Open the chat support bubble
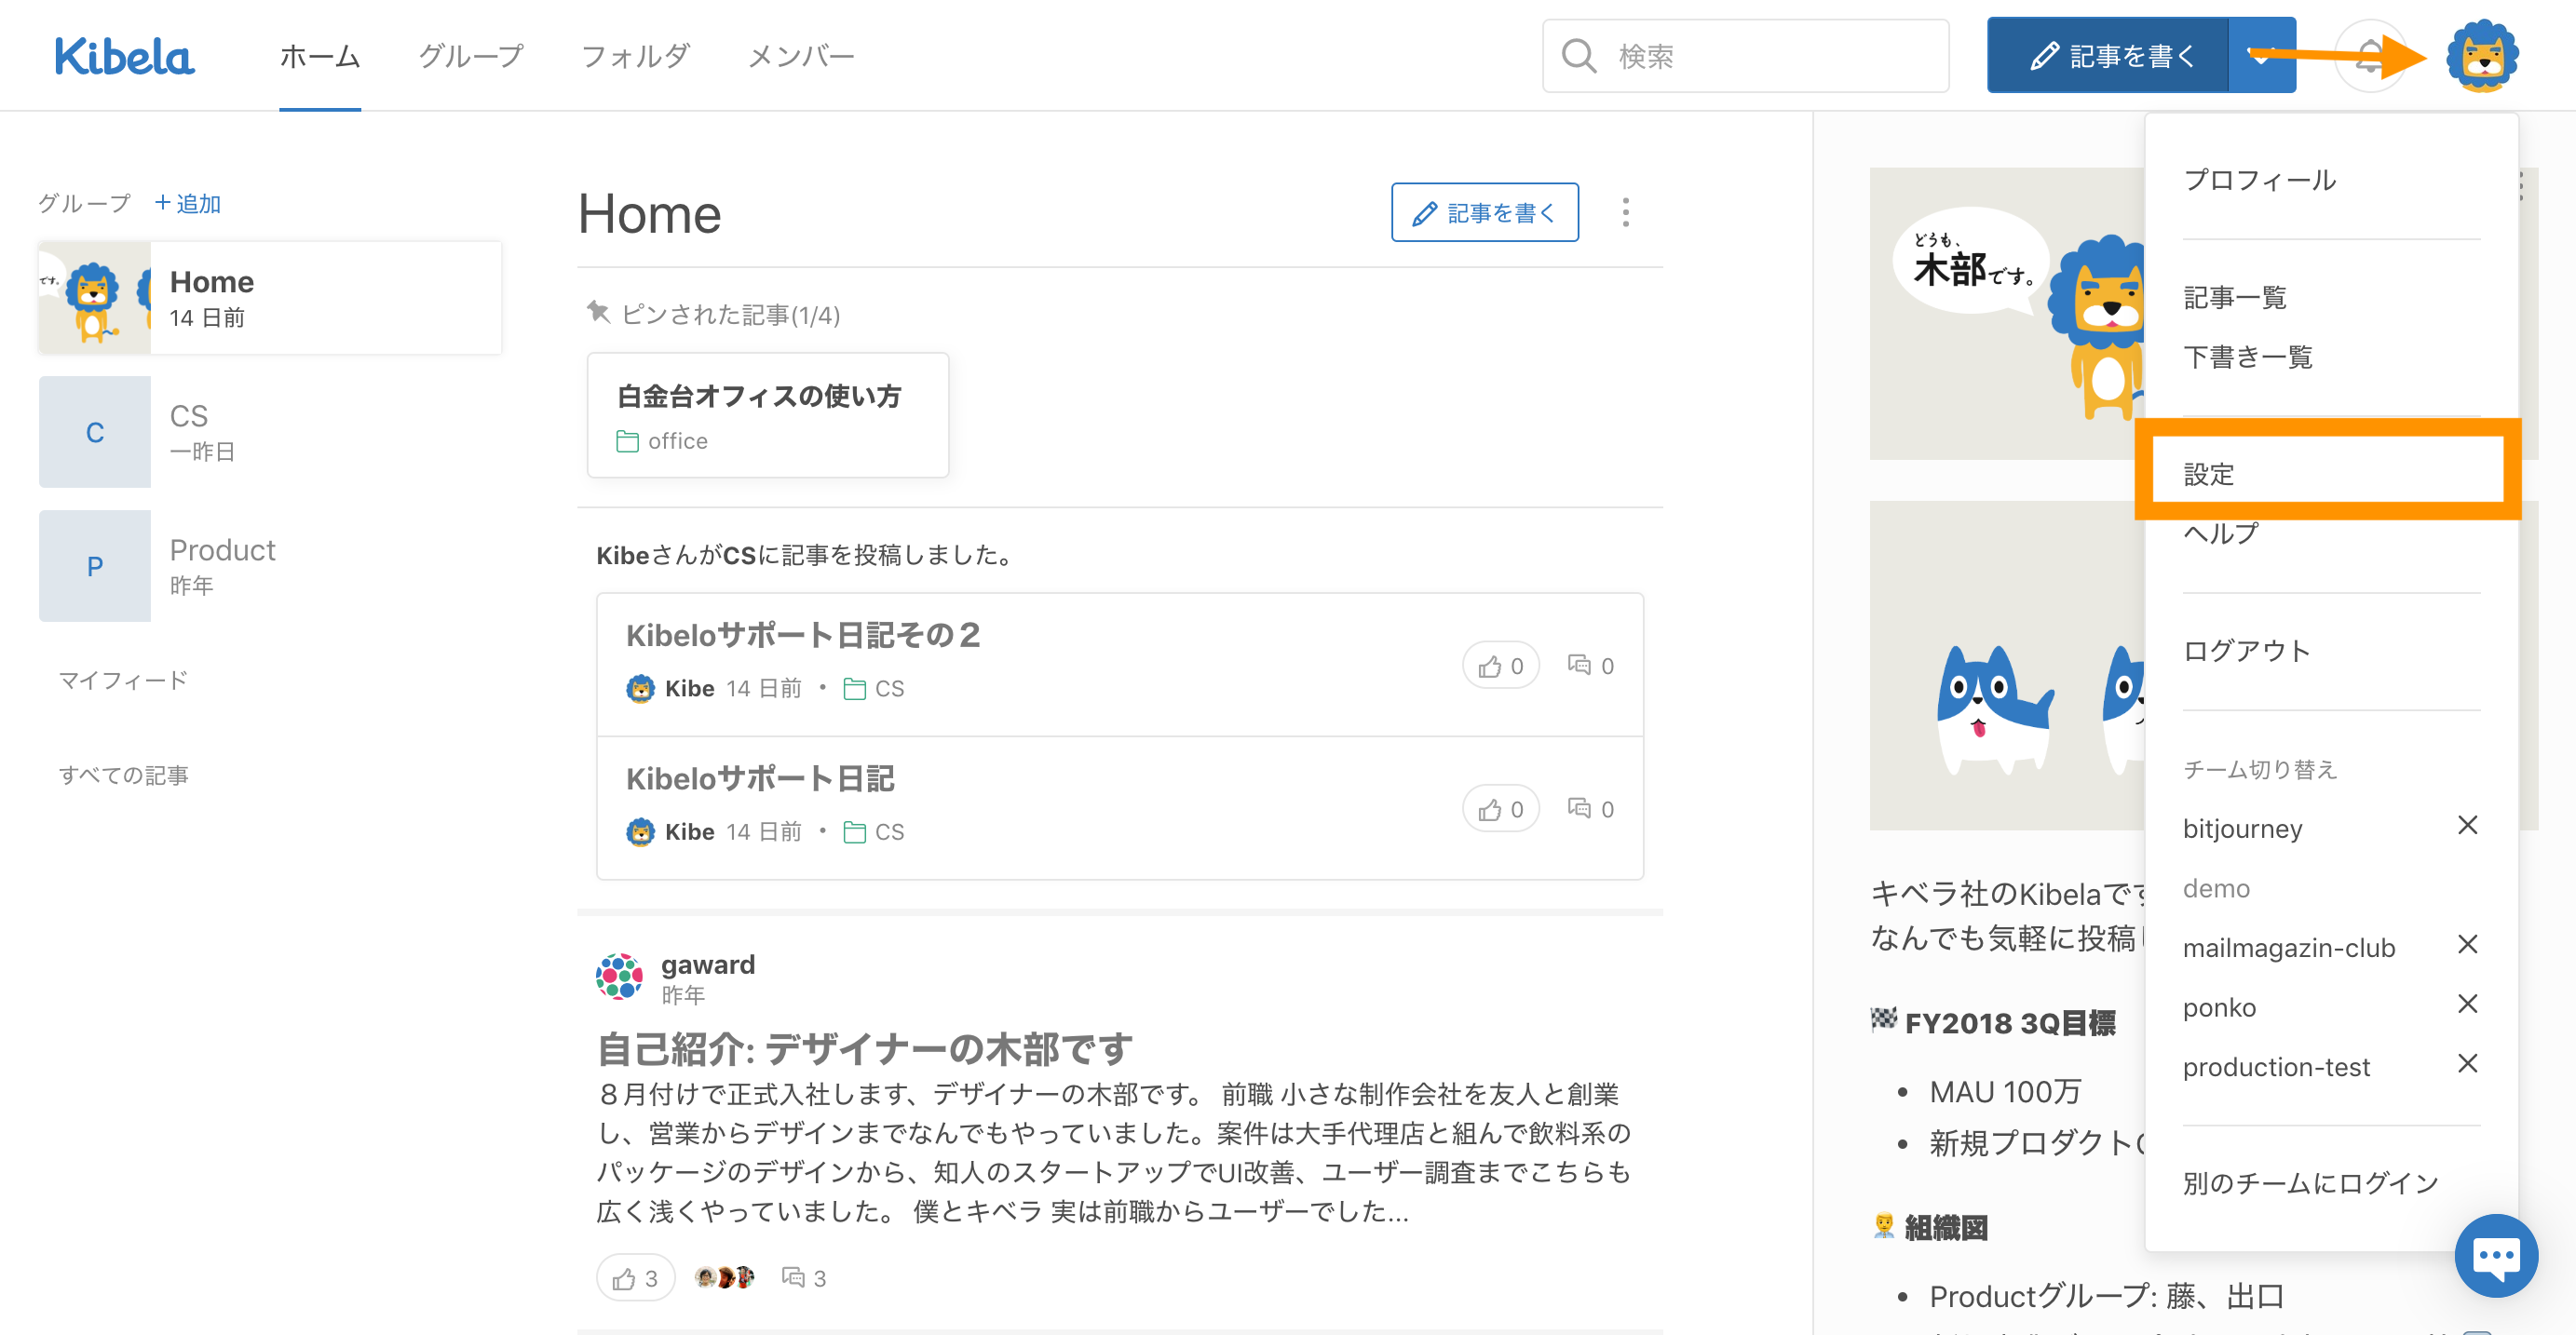The width and height of the screenshot is (2576, 1335). [x=2495, y=1255]
